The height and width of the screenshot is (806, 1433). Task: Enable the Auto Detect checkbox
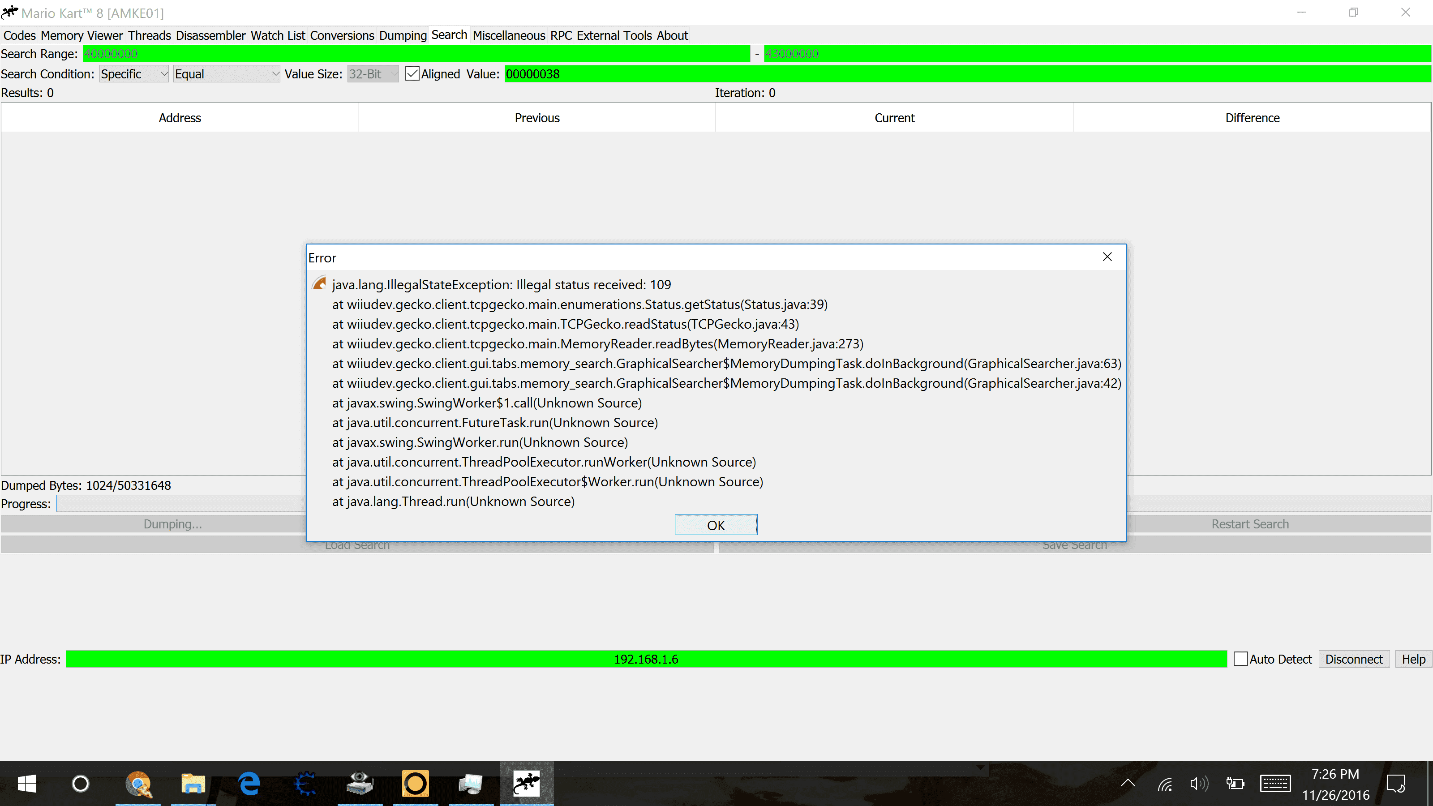(x=1240, y=659)
